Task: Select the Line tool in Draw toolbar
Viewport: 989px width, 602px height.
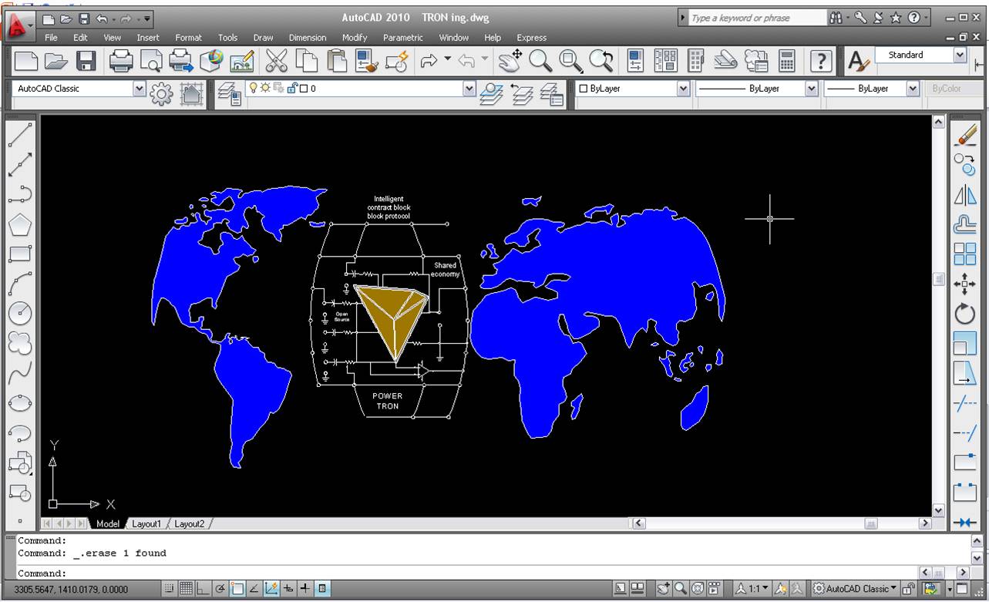Action: 20,134
